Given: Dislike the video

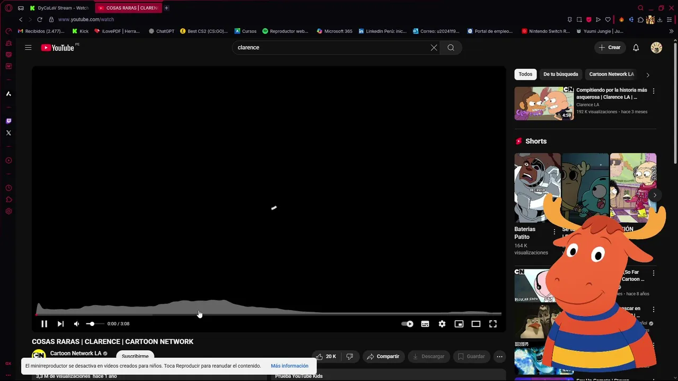Looking at the screenshot, I should [350, 357].
